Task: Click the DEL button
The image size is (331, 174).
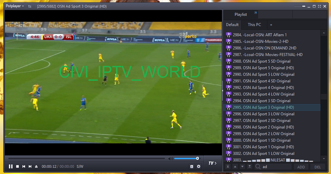Action: tap(317, 167)
